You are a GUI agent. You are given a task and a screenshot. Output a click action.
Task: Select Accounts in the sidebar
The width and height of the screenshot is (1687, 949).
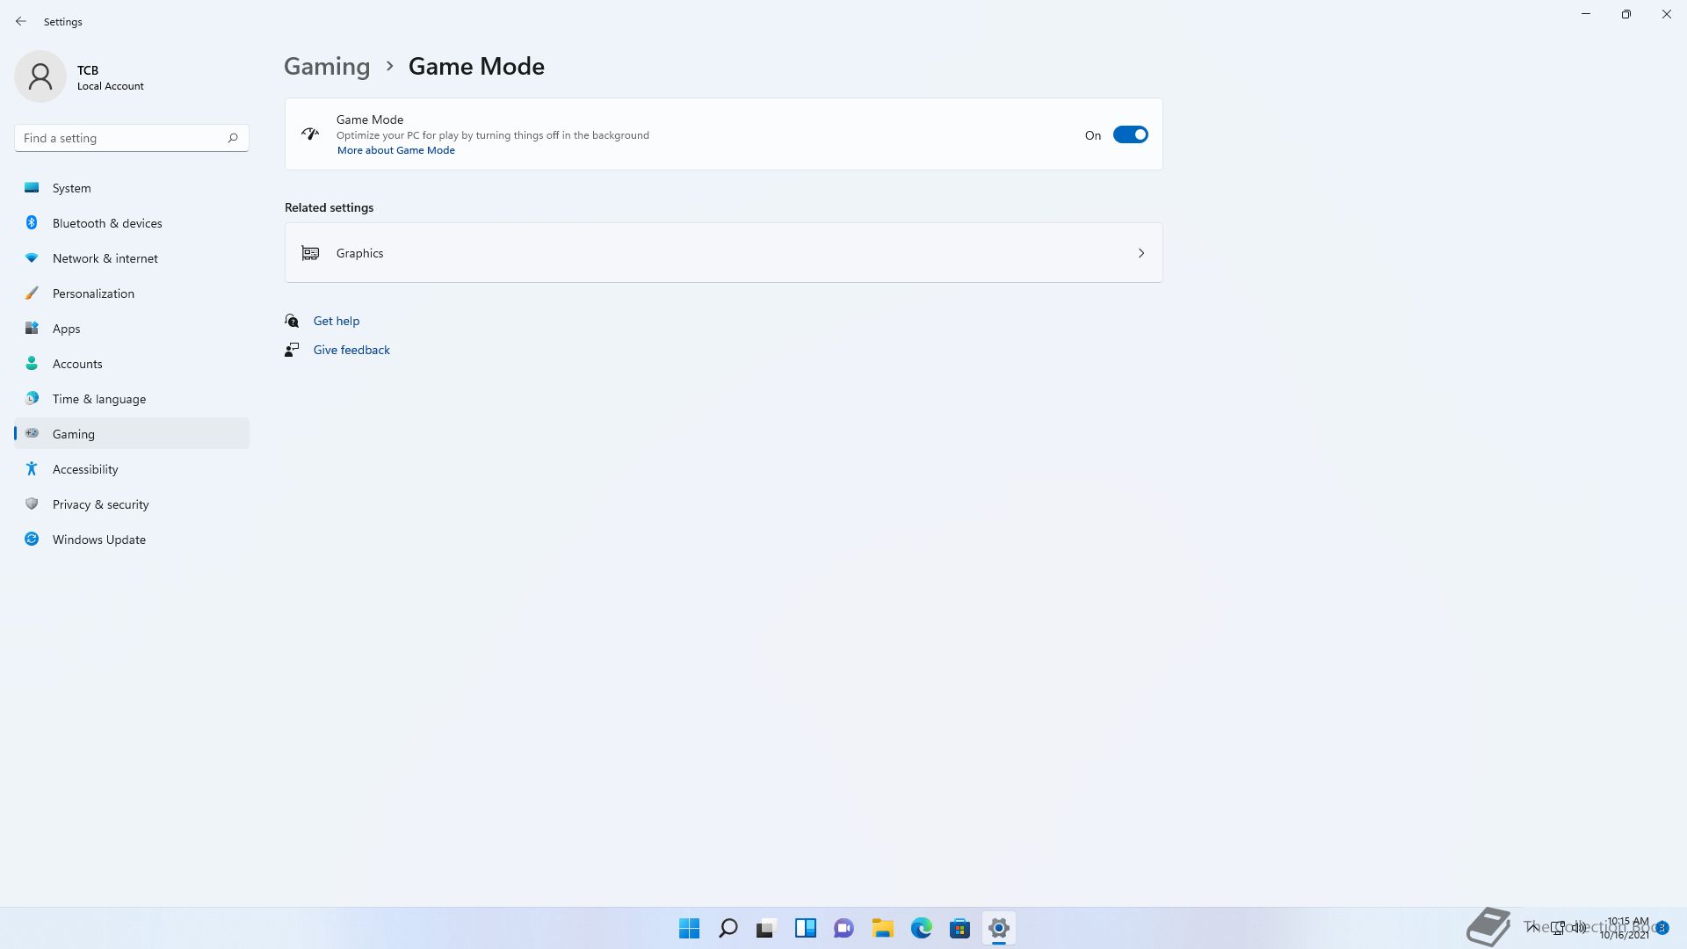pyautogui.click(x=132, y=364)
